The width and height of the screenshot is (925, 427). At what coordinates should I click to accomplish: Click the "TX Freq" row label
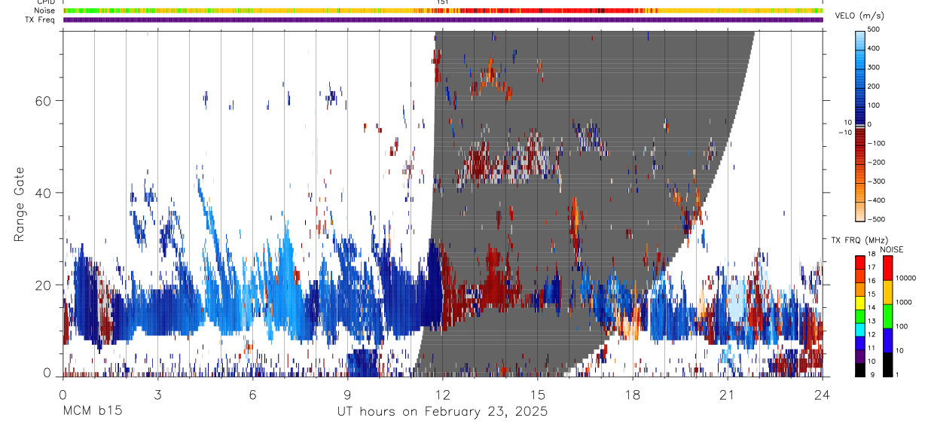coord(40,20)
